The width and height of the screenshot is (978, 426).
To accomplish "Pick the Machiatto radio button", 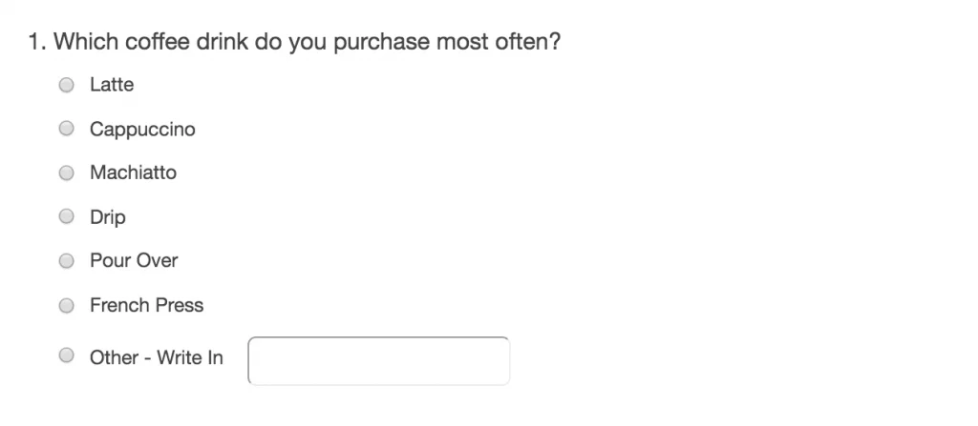I will (x=67, y=172).
